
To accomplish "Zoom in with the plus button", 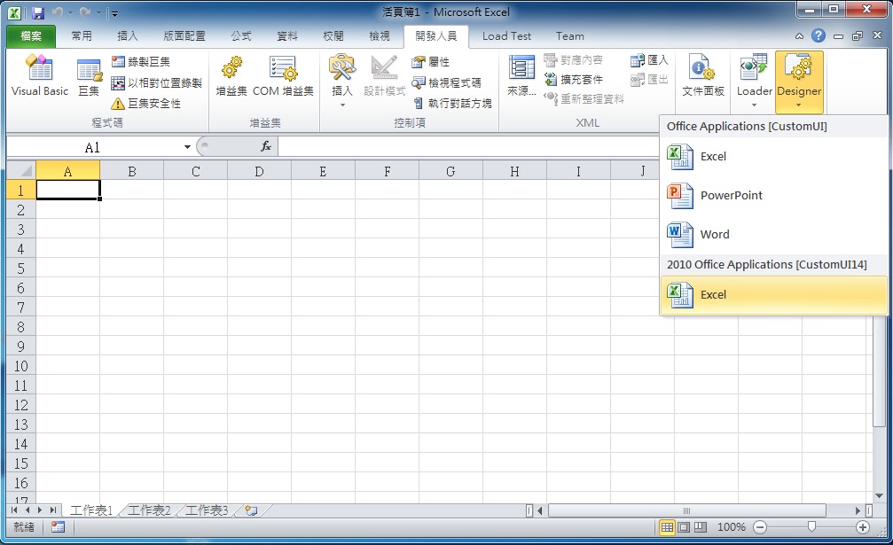I will coord(863,527).
